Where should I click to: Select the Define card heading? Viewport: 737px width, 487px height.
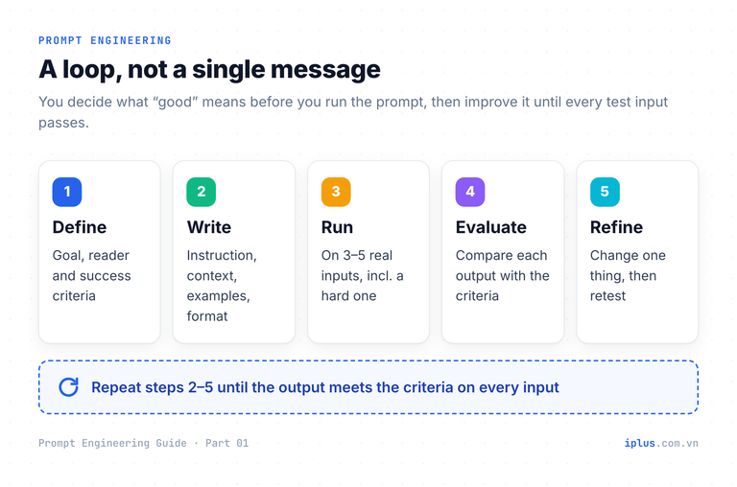(80, 227)
